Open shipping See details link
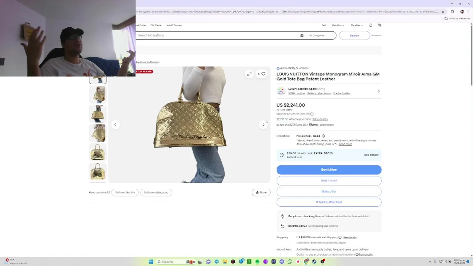 [350, 238]
